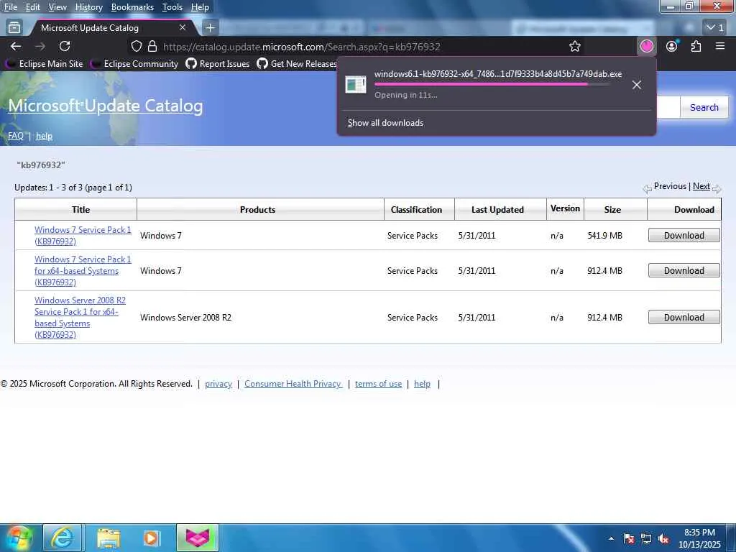The height and width of the screenshot is (552, 736).
Task: Sort table by Classification column
Action: (416, 209)
